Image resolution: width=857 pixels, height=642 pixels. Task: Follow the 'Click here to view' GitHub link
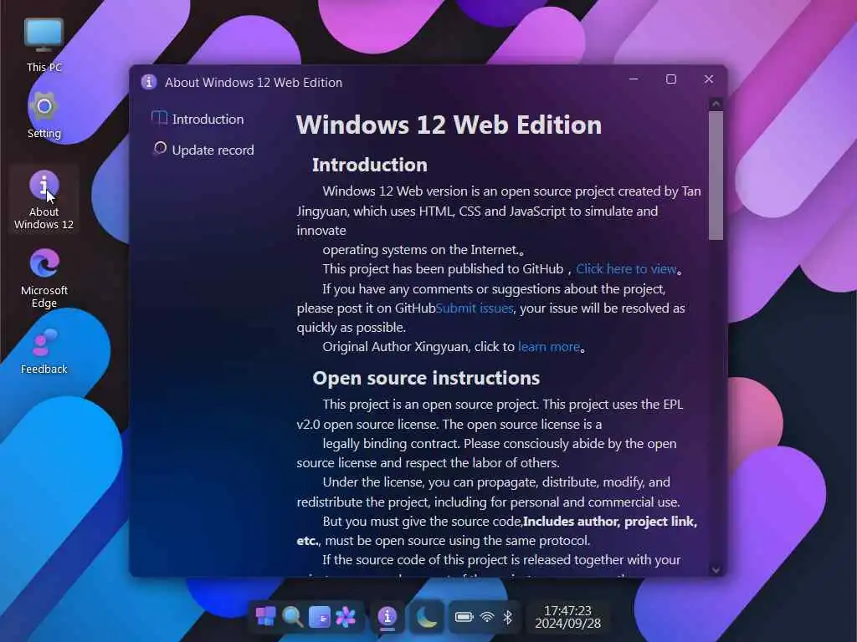[626, 269]
